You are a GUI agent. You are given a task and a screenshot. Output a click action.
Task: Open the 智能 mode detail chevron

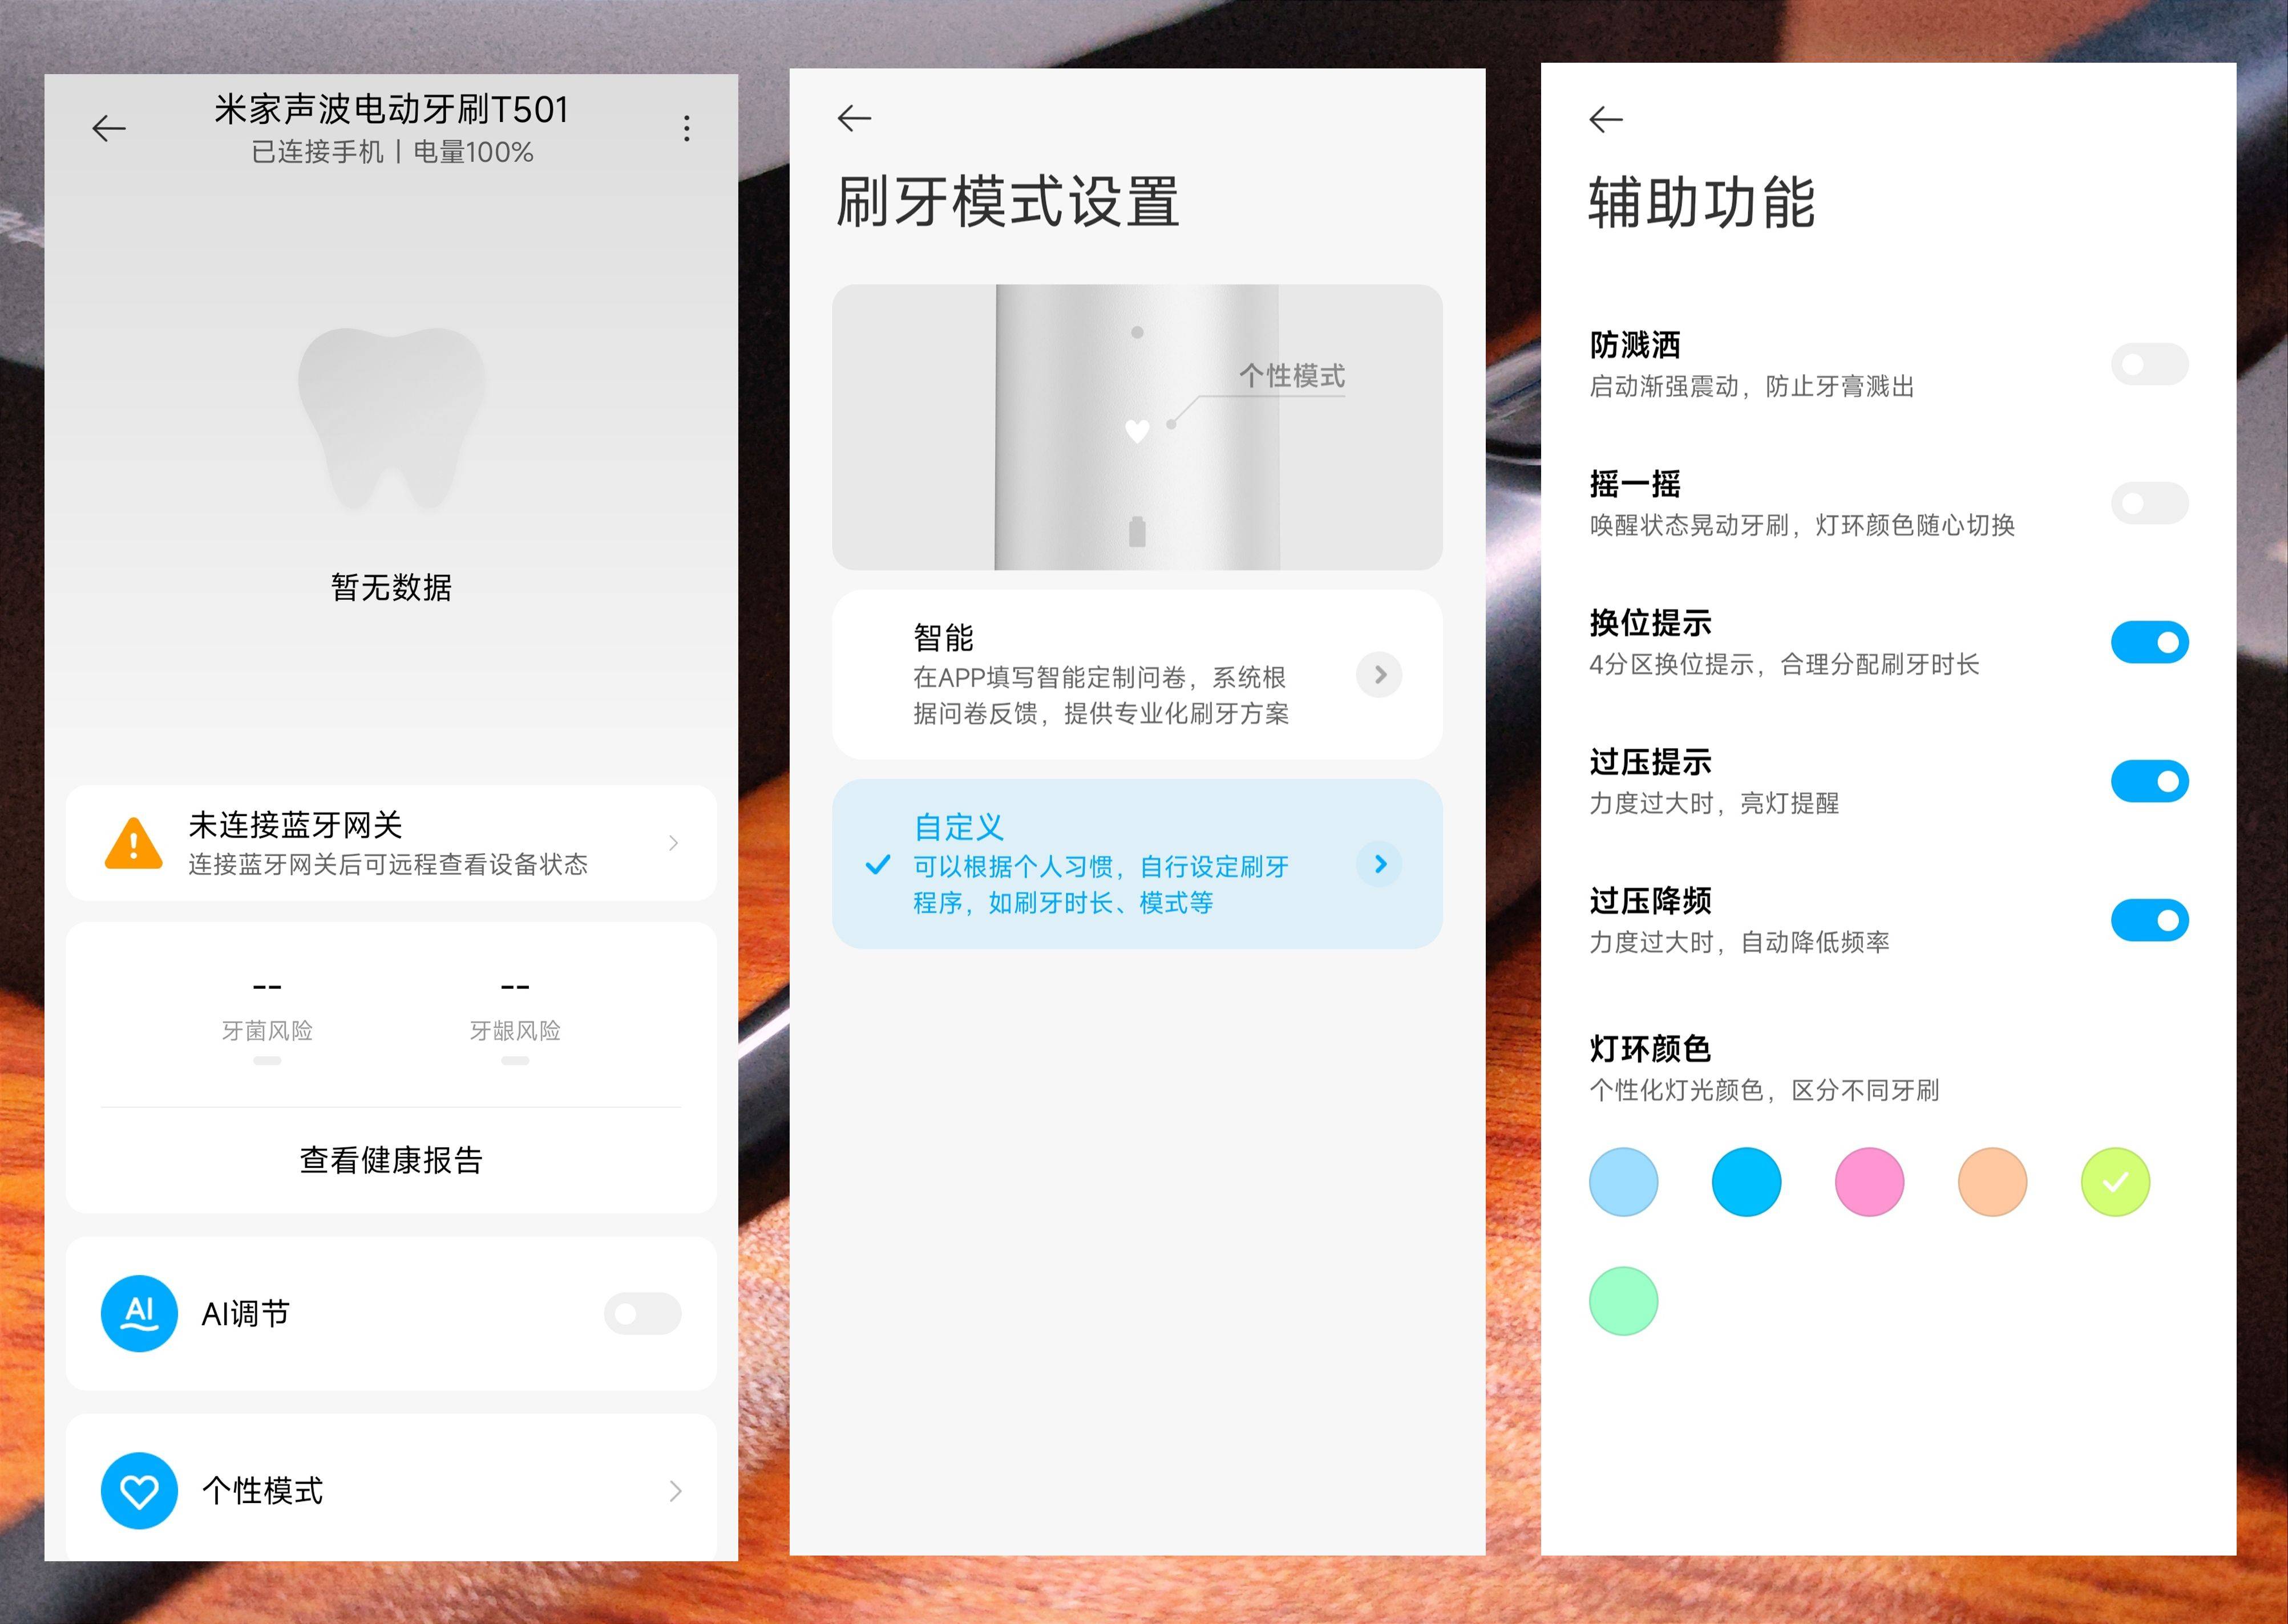[1380, 674]
